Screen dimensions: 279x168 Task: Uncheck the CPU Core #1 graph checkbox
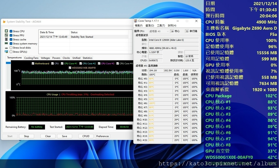click(x=62, y=63)
